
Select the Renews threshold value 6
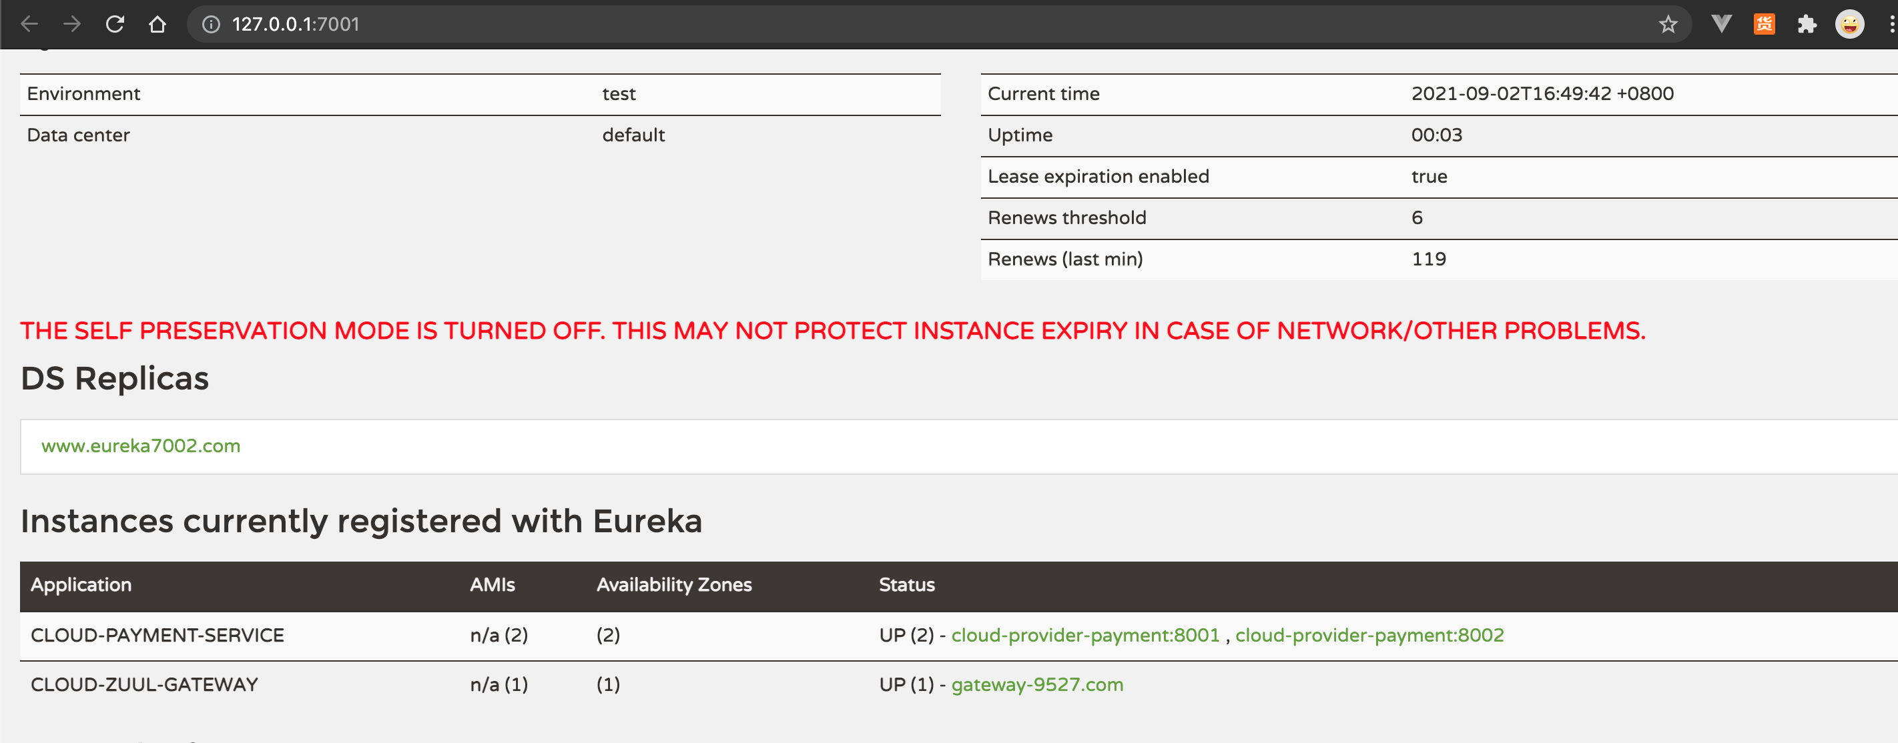point(1417,217)
